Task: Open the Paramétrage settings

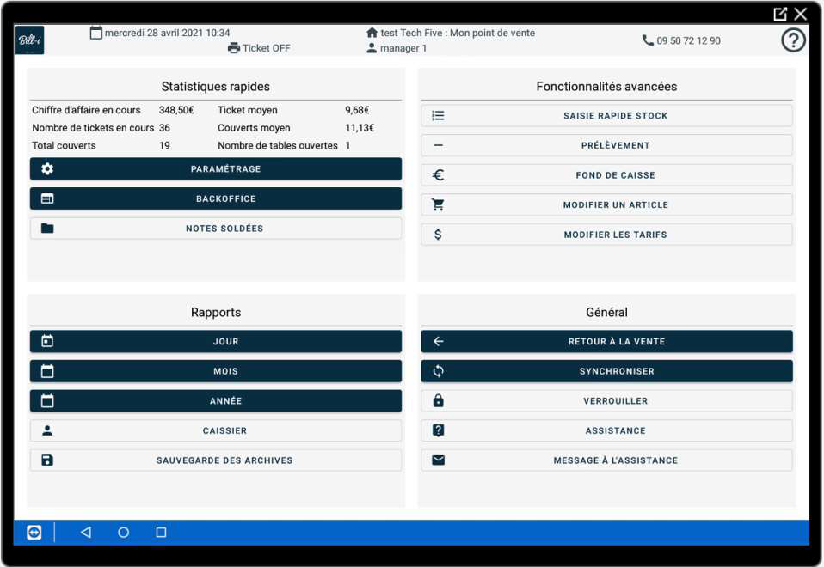Action: [216, 169]
